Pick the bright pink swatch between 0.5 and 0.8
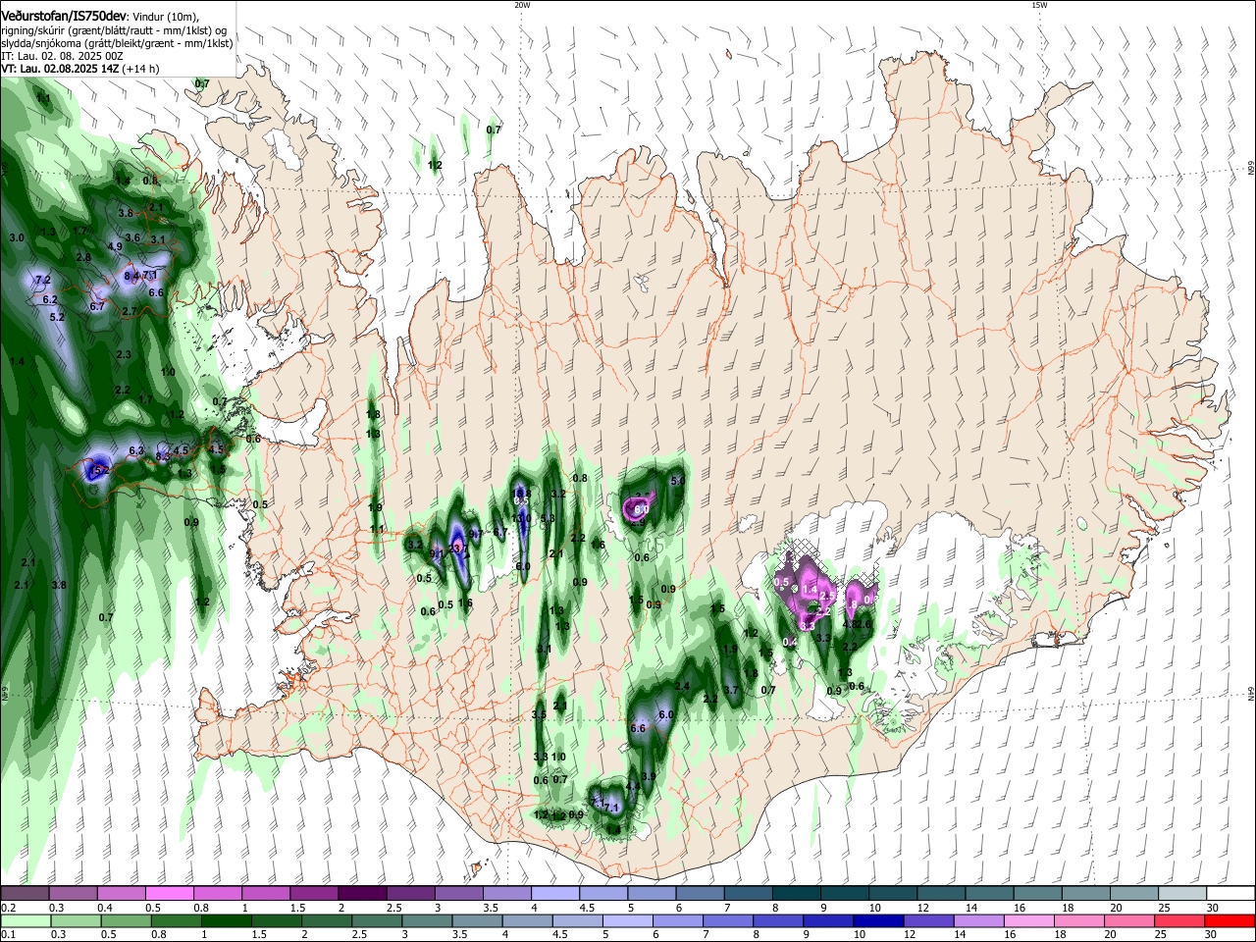The width and height of the screenshot is (1256, 942). click(169, 894)
